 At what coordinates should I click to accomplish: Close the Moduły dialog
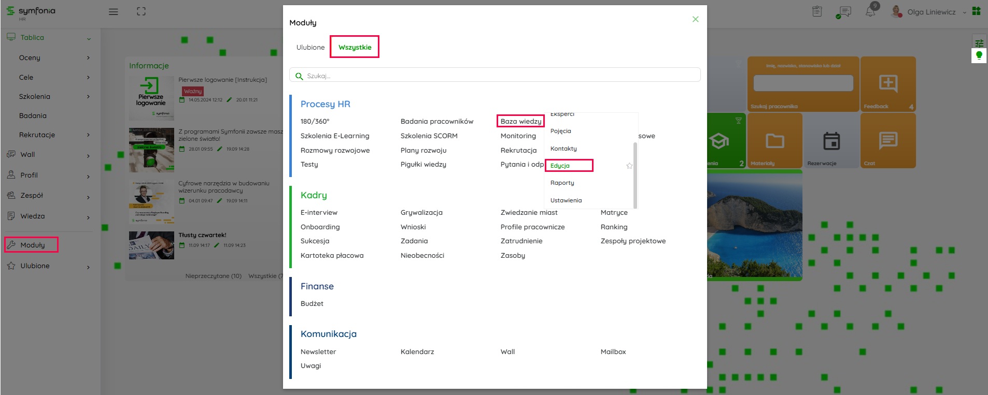[695, 19]
